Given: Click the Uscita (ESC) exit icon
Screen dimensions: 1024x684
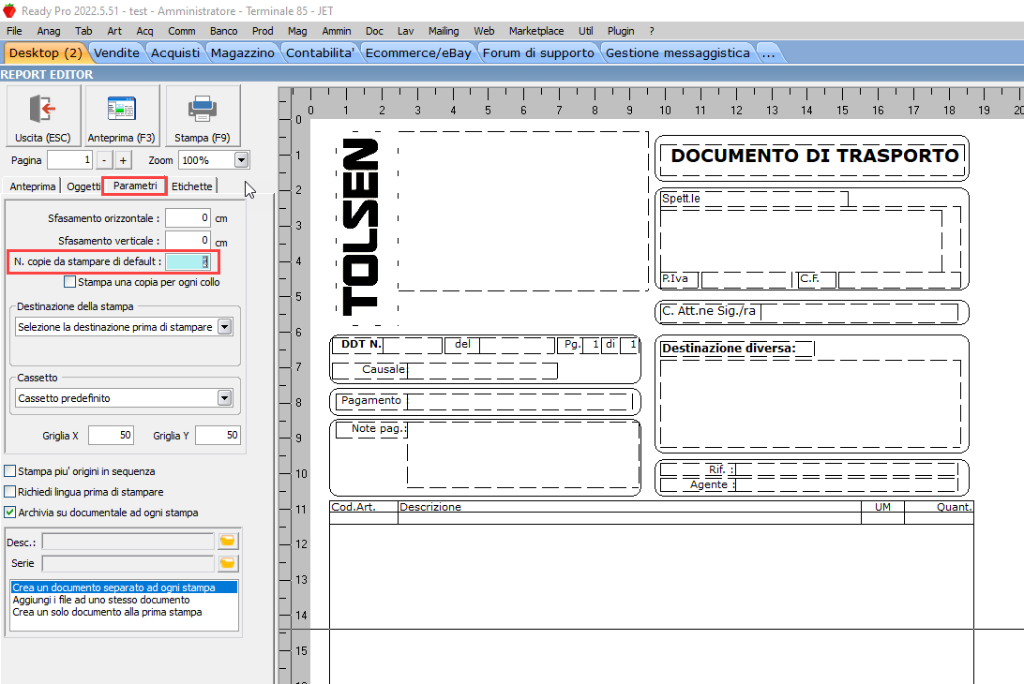Looking at the screenshot, I should click(x=43, y=115).
